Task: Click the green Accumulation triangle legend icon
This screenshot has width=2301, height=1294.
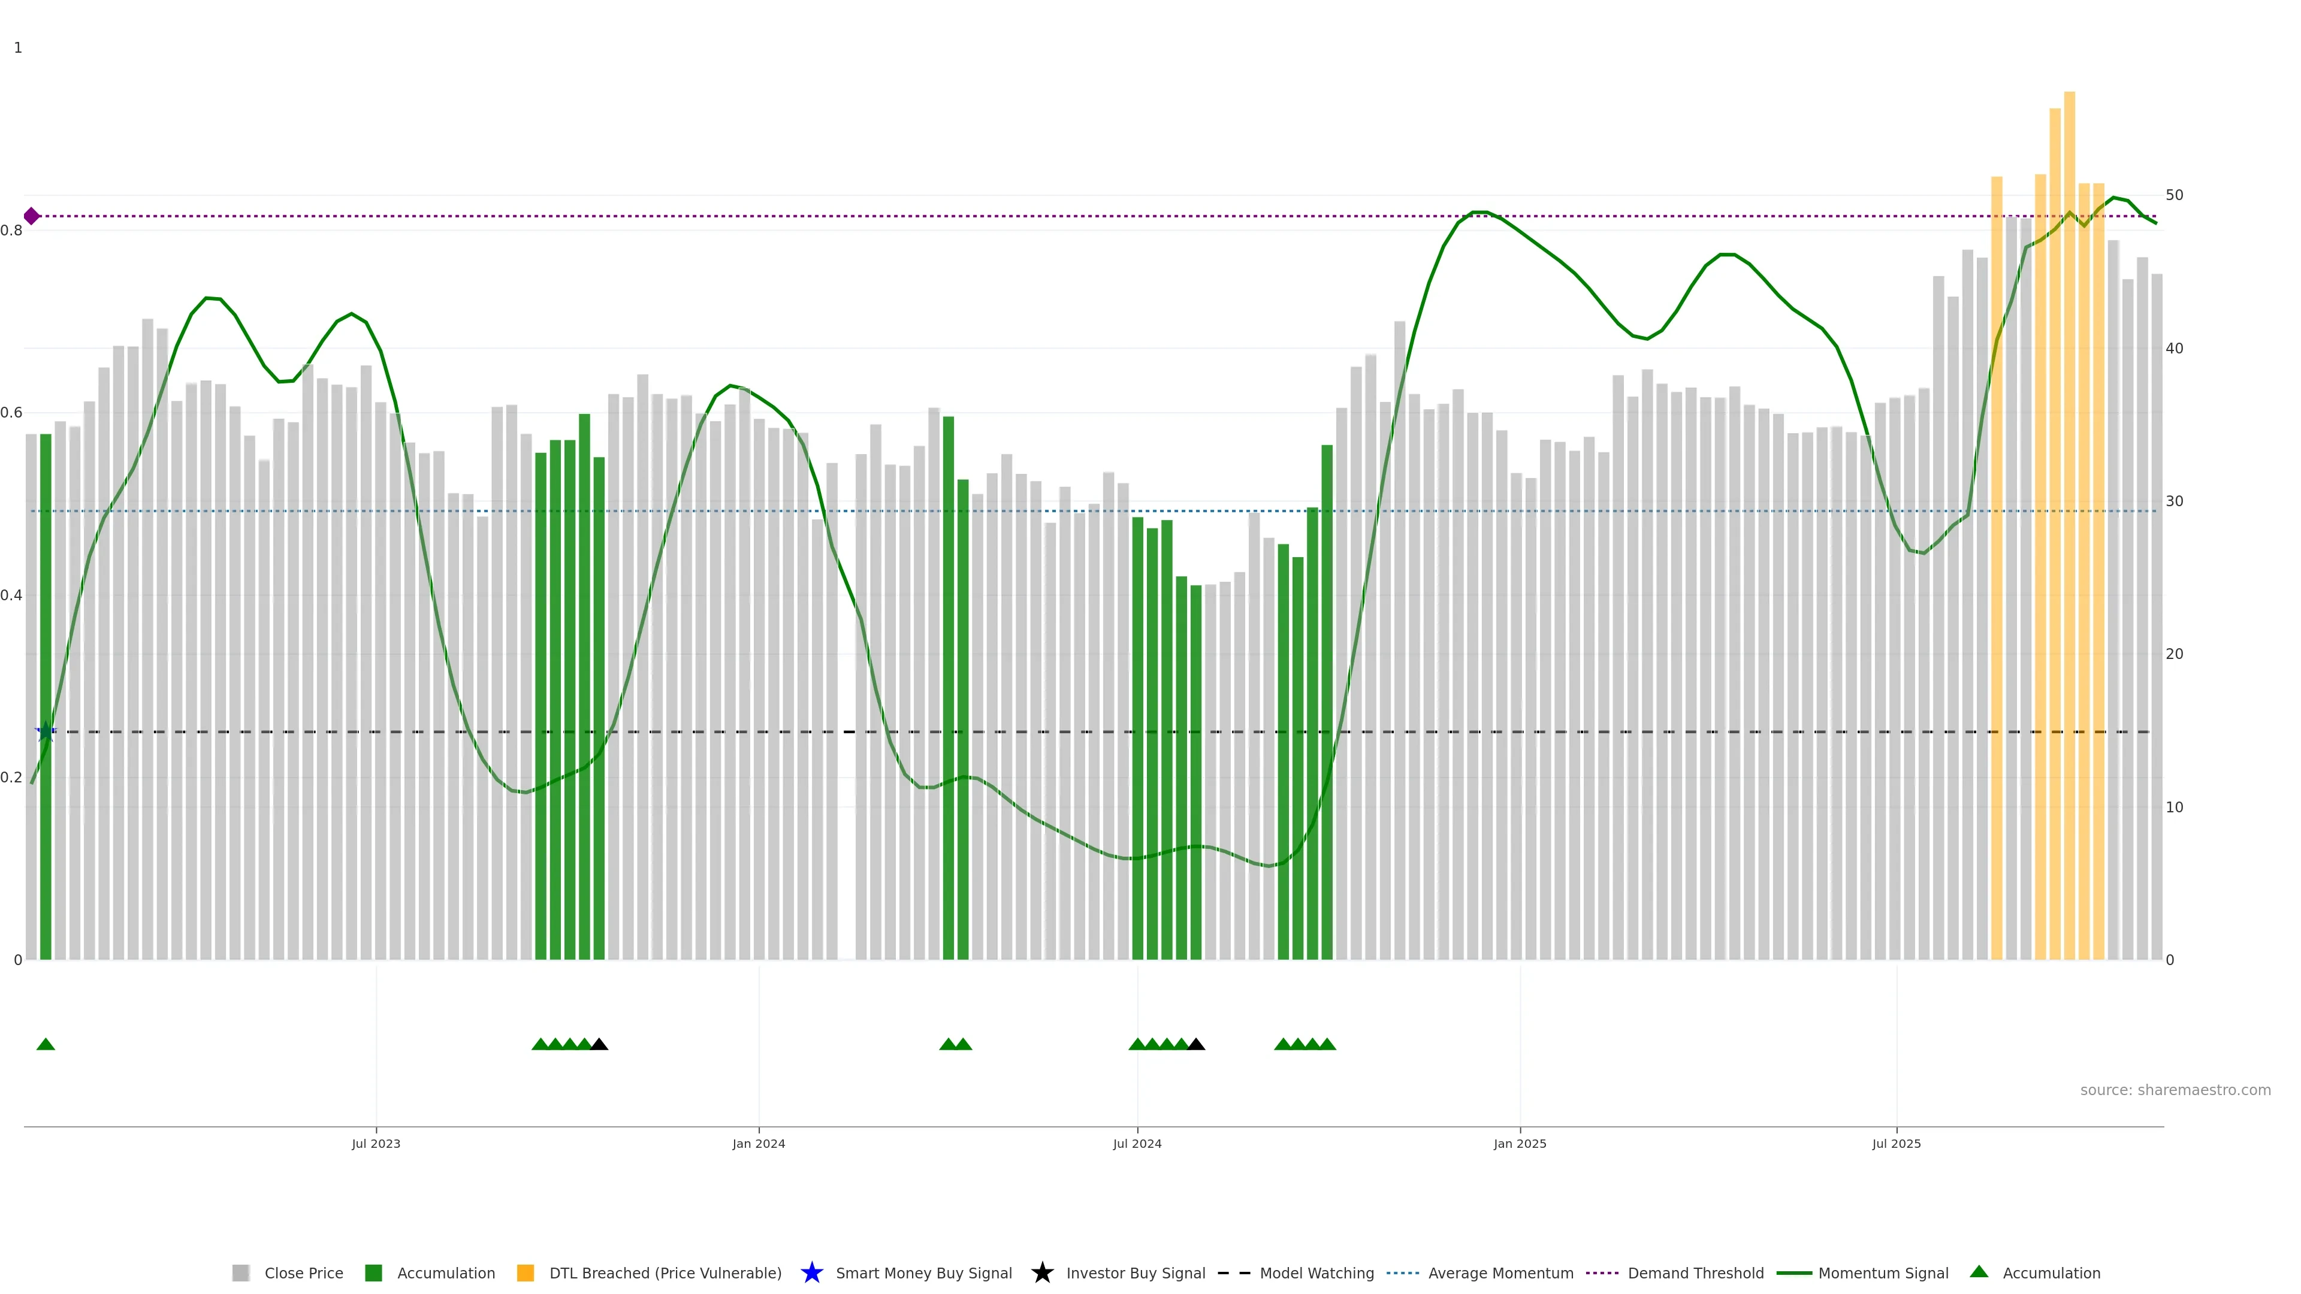Action: [1979, 1272]
